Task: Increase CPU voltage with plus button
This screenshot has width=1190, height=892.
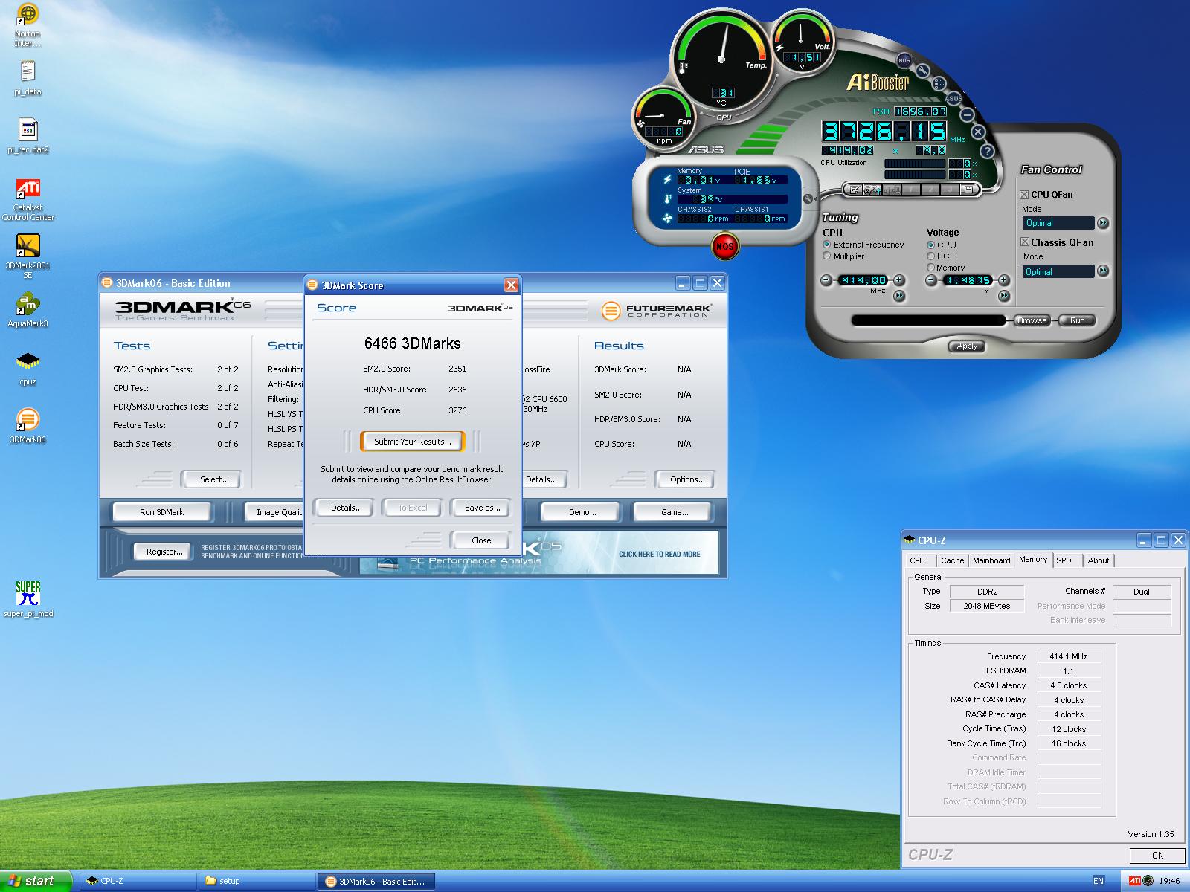Action: coord(1004,280)
